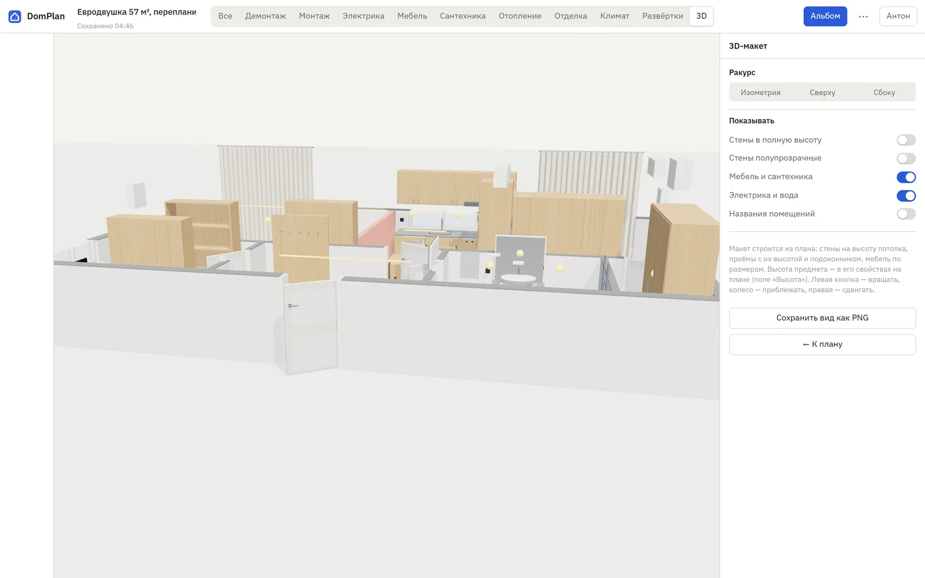Screen dimensions: 925x578
Task: Open the 'Отделка' tab
Action: 571,16
